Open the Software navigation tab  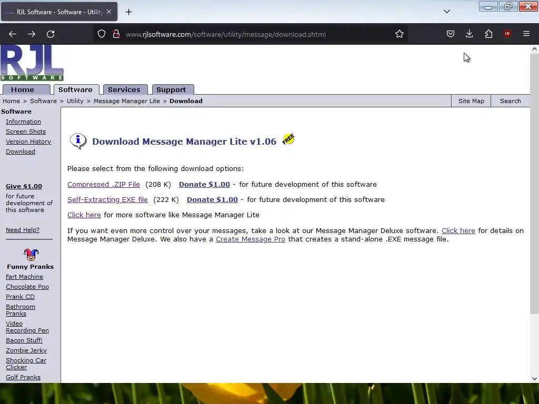pos(76,89)
